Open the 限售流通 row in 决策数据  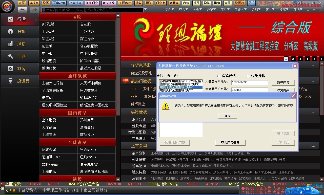(139, 120)
